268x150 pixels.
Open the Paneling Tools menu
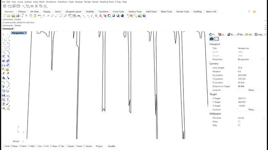coord(107,2)
